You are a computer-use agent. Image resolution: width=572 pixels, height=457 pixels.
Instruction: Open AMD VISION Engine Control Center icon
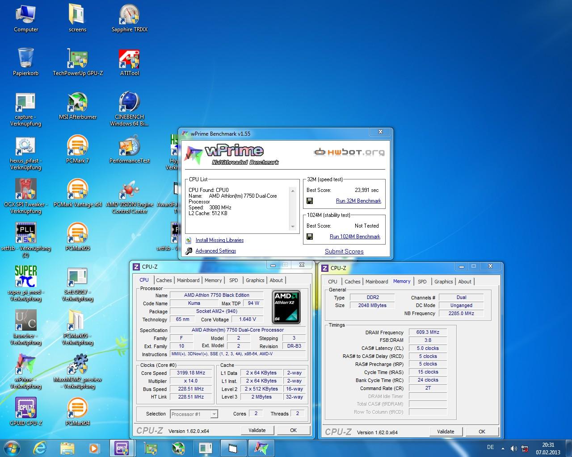click(x=130, y=196)
